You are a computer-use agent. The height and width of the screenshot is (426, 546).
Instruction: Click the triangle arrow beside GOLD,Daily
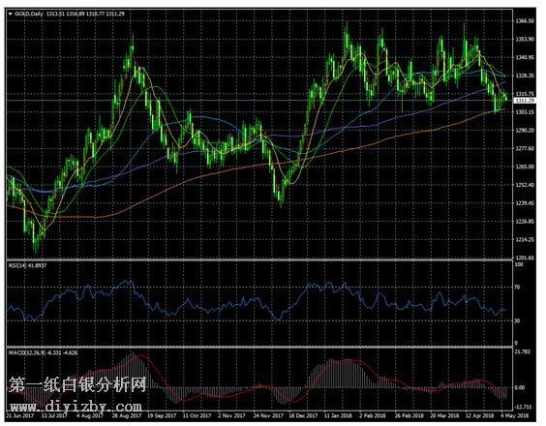coord(10,14)
